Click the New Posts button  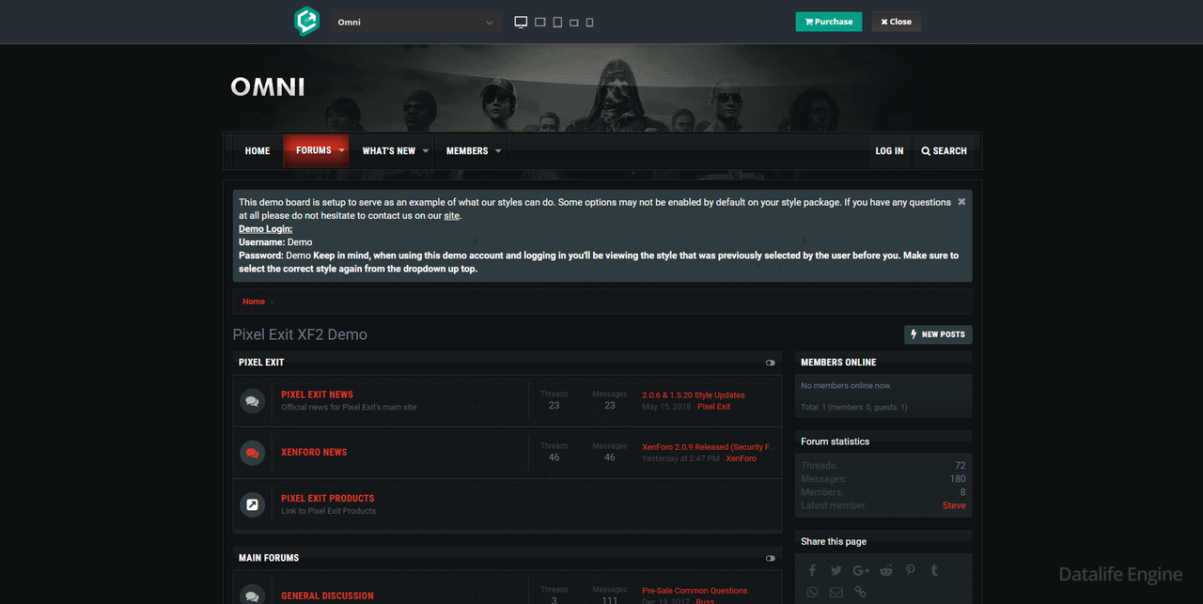pyautogui.click(x=938, y=334)
